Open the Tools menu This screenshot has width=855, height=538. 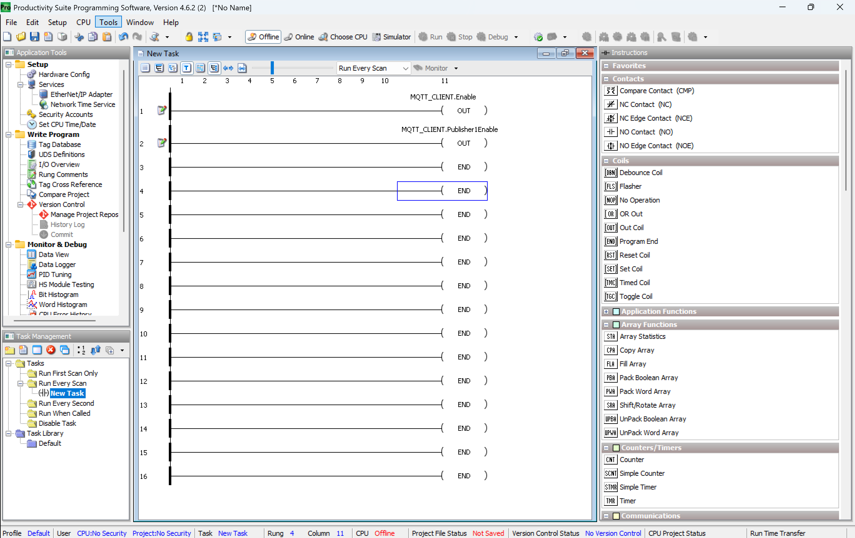pyautogui.click(x=108, y=22)
